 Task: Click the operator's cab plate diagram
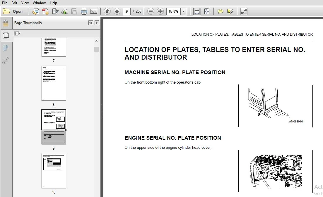pyautogui.click(x=276, y=106)
